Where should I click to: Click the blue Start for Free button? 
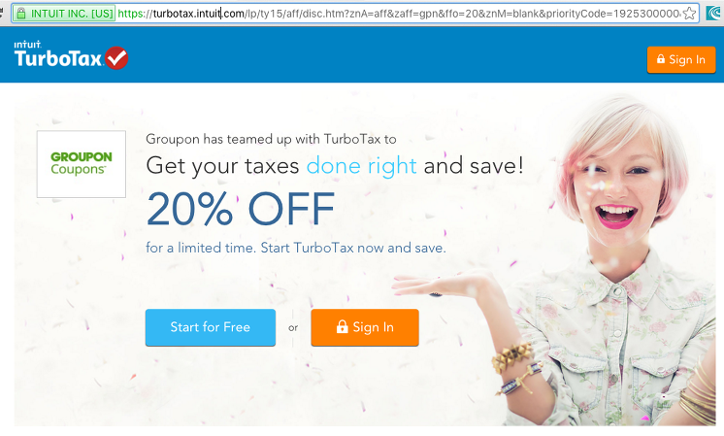click(210, 327)
